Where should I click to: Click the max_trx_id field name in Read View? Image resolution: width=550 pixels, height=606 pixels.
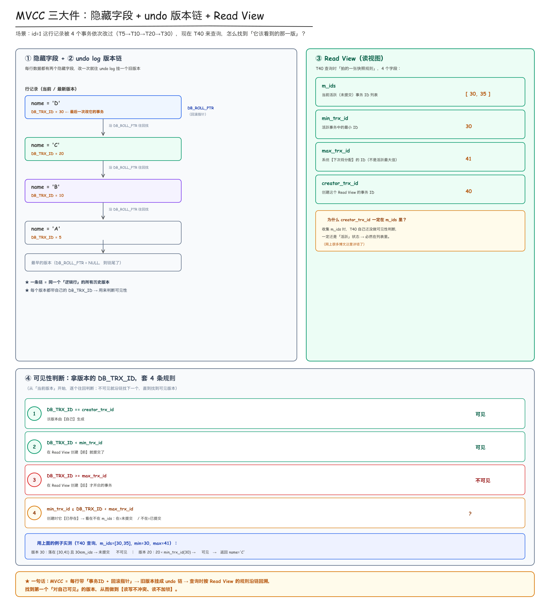click(336, 151)
